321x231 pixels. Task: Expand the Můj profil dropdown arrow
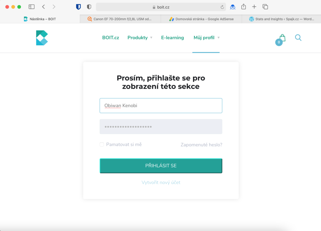pyautogui.click(x=218, y=38)
